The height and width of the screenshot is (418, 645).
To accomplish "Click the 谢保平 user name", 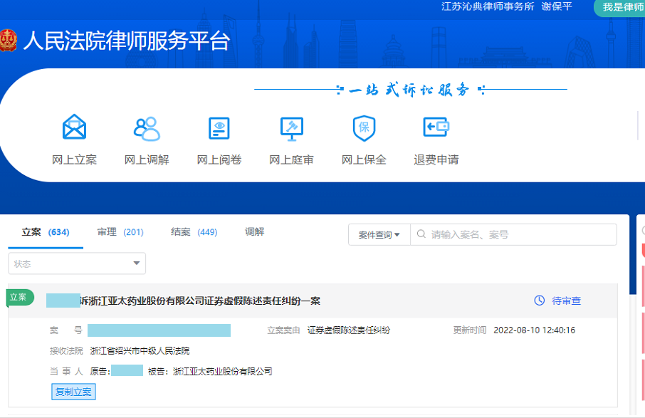I will coord(556,6).
